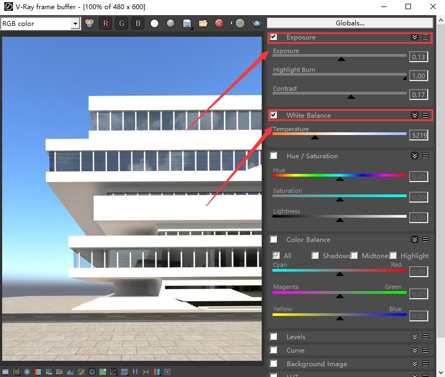Click the Temperature value field
This screenshot has width=445, height=377.
pos(419,135)
